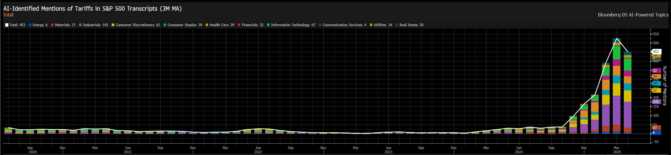This screenshot has width=671, height=155.
Task: Click the yellow 62 value tag
Action: [656, 90]
